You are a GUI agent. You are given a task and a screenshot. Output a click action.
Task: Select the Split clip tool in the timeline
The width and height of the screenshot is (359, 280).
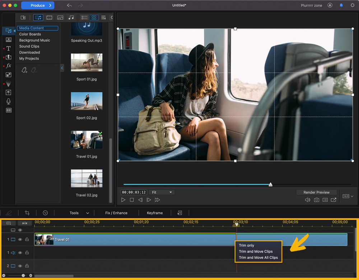(25, 223)
